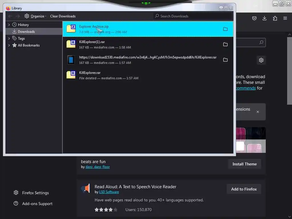Select the Explorer Archive.zip download entry

point(148,29)
